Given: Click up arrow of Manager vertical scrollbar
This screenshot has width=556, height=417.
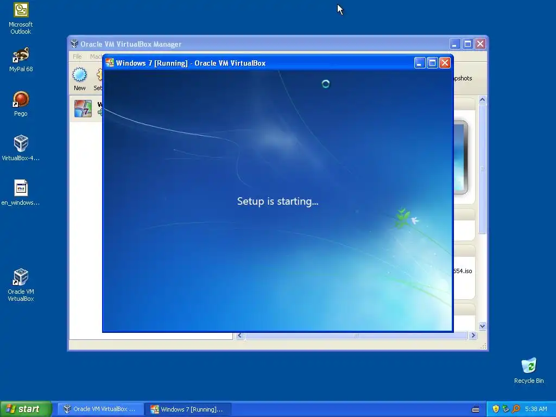Looking at the screenshot, I should coord(482,100).
